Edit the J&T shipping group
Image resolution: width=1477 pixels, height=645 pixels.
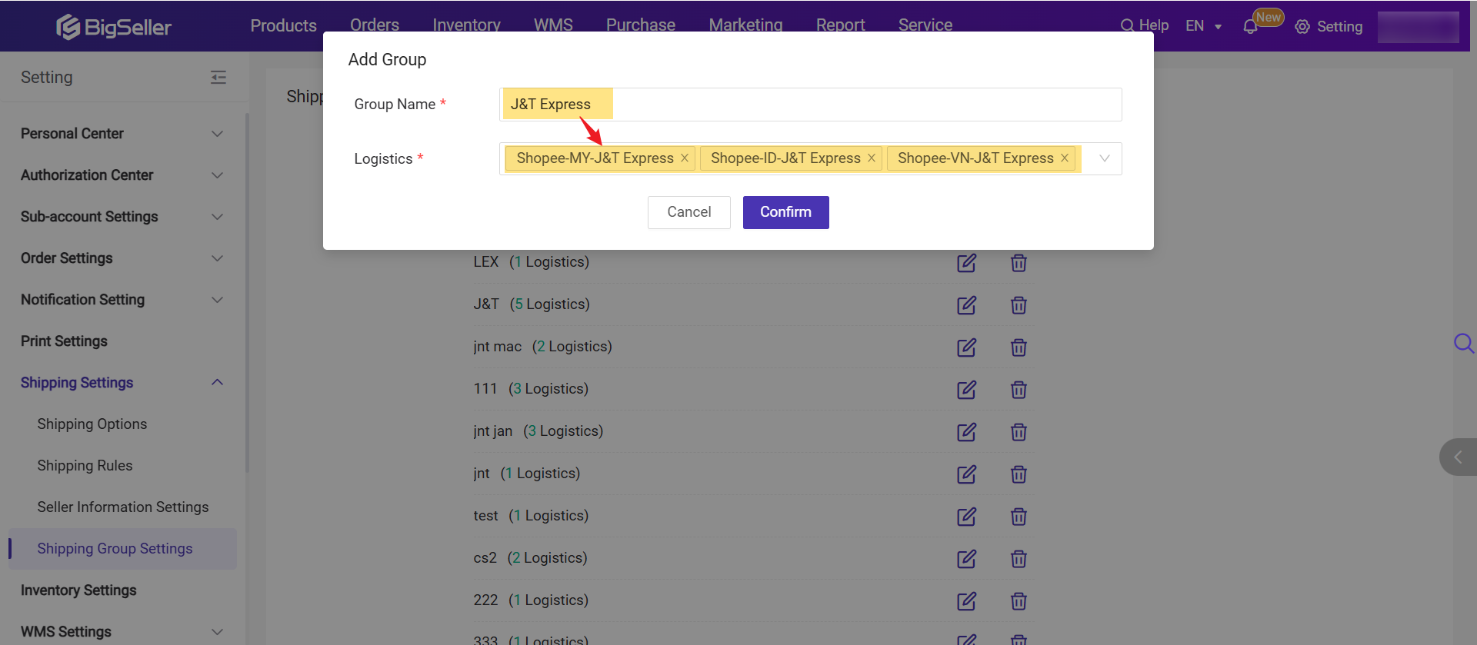click(x=966, y=305)
